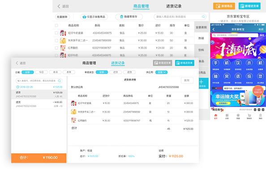Tick checkbox for 华夫饼干买二送一 row

[56, 41]
